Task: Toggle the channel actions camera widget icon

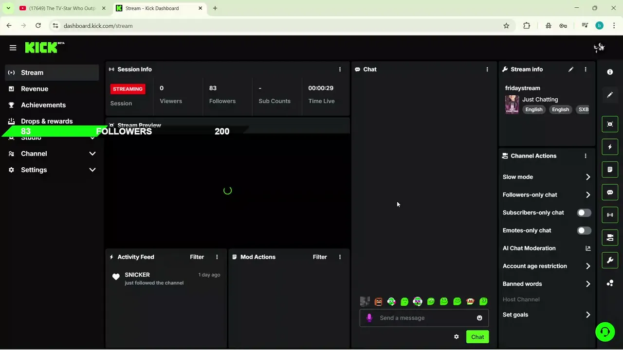Action: pos(610,238)
